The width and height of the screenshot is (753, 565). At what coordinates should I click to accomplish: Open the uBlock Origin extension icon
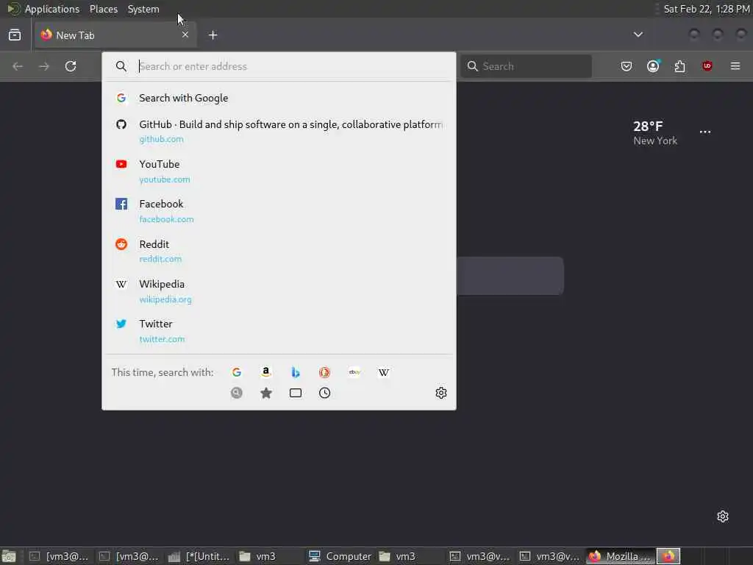pyautogui.click(x=707, y=66)
